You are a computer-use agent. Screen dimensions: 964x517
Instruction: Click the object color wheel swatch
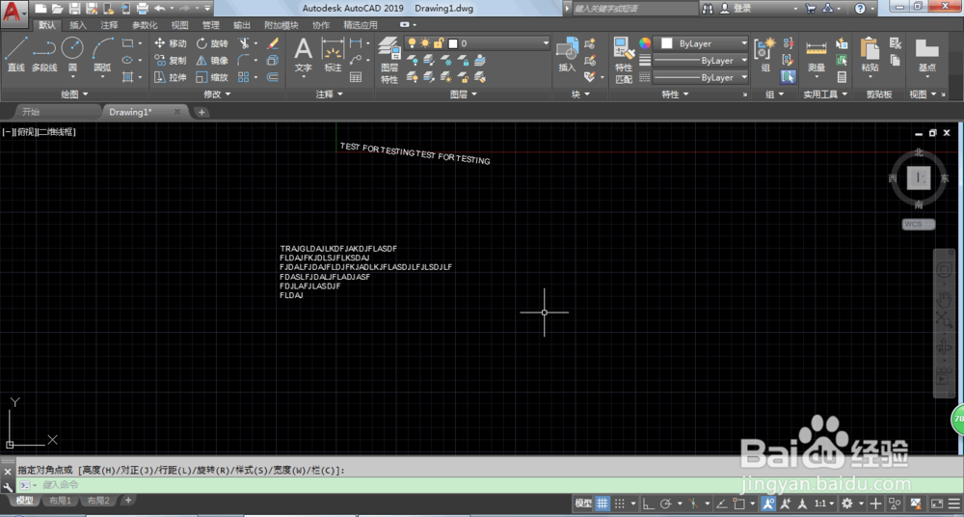(x=644, y=43)
